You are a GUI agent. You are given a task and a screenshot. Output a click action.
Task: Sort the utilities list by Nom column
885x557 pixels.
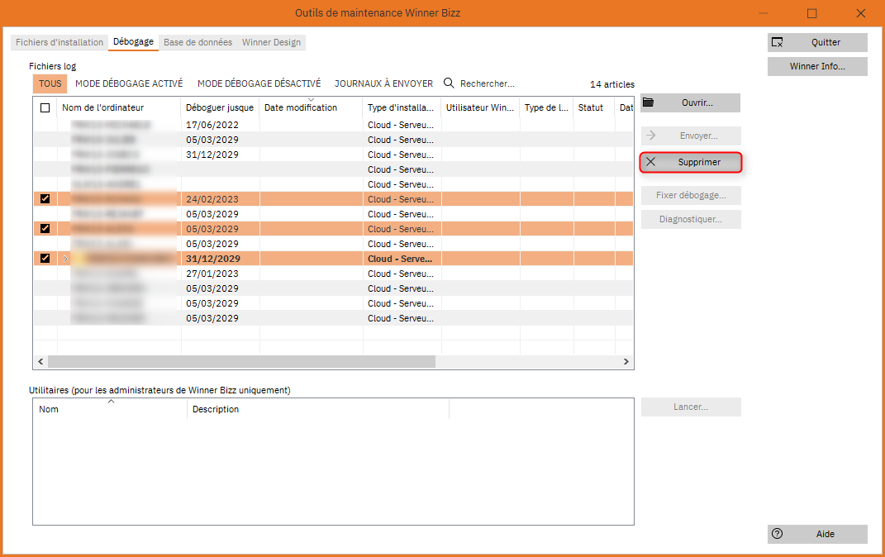click(110, 409)
